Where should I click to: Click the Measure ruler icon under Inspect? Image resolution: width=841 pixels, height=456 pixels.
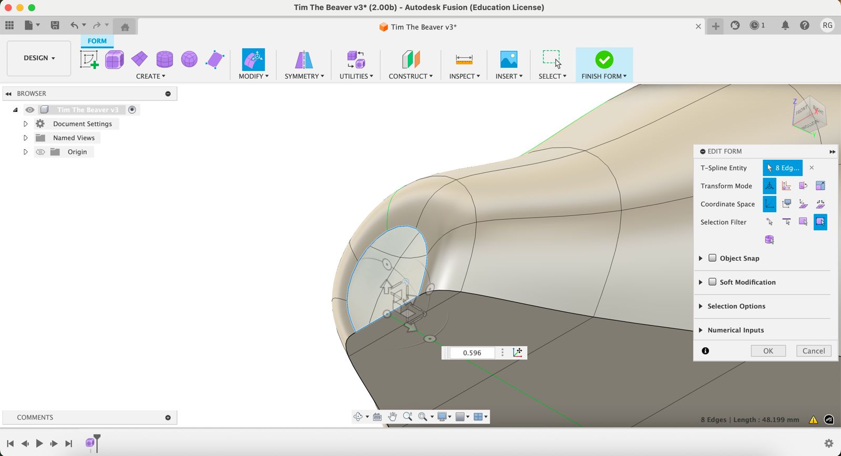[464, 59]
